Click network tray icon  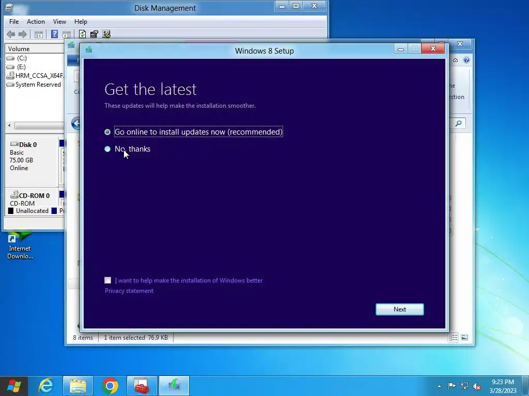[464, 386]
